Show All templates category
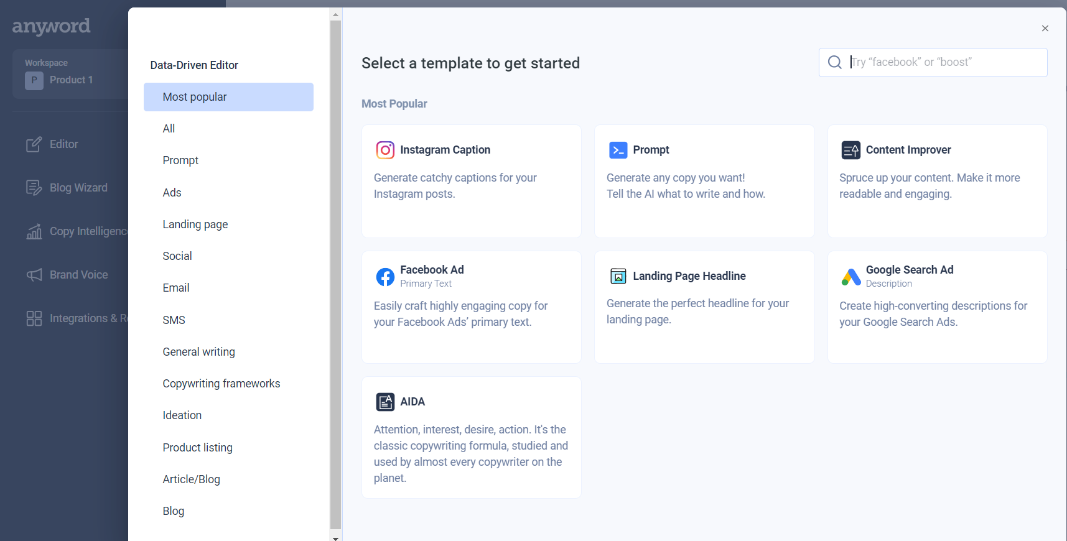The width and height of the screenshot is (1067, 541). [x=169, y=129]
